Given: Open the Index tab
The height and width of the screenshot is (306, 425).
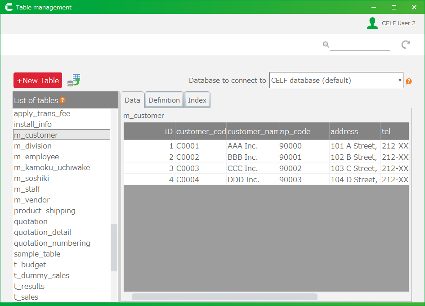Looking at the screenshot, I should click(197, 100).
